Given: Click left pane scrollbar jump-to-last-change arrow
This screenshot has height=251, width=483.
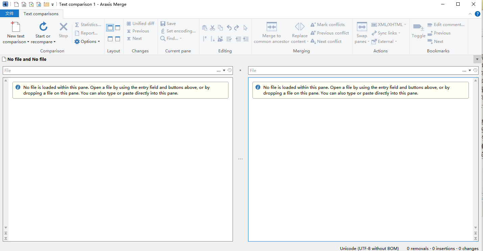Looking at the screenshot, I should pos(5,239).
